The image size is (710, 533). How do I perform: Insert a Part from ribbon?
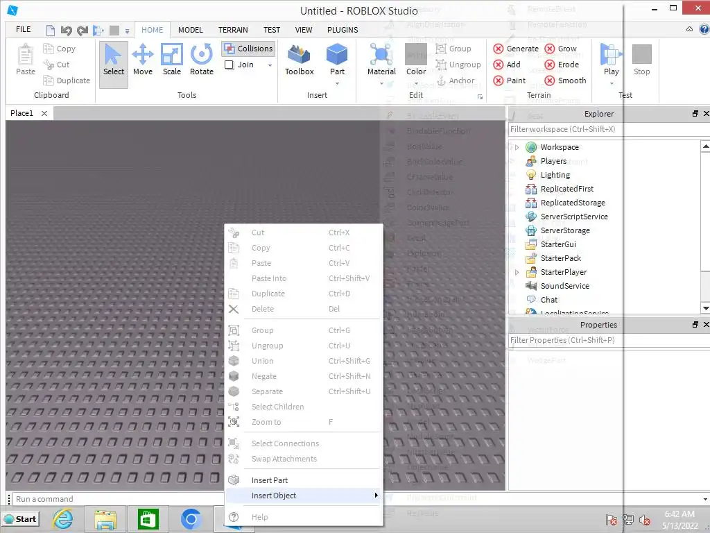pos(337,58)
